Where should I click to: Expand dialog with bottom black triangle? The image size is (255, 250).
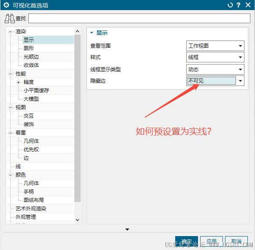(x=127, y=229)
